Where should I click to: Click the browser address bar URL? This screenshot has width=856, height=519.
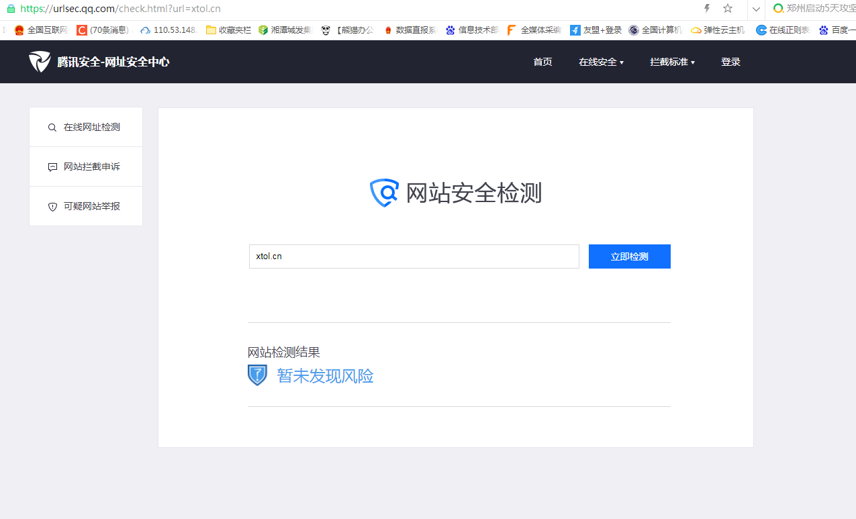(120, 9)
